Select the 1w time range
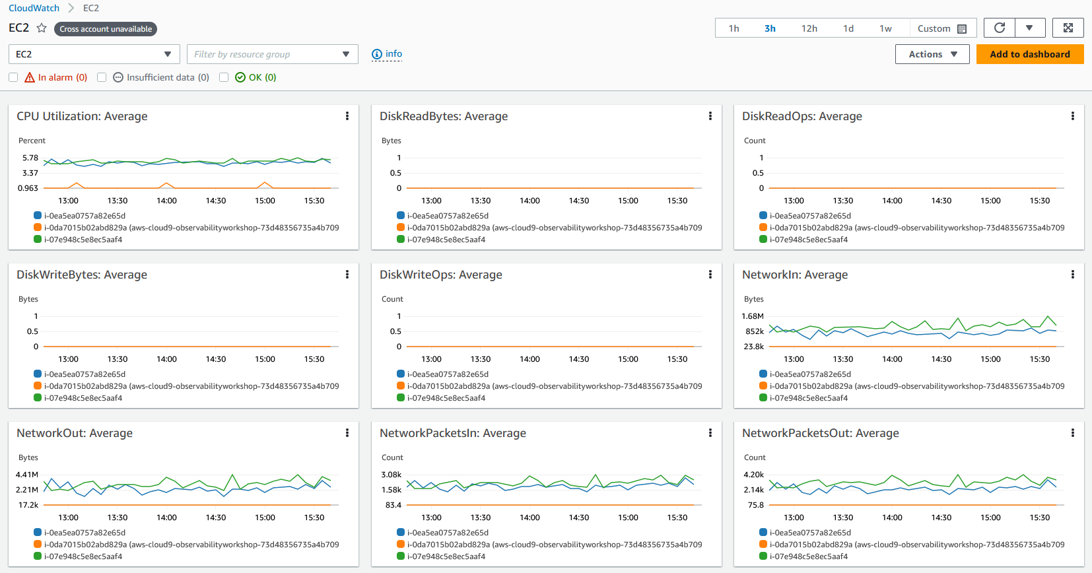 point(885,28)
